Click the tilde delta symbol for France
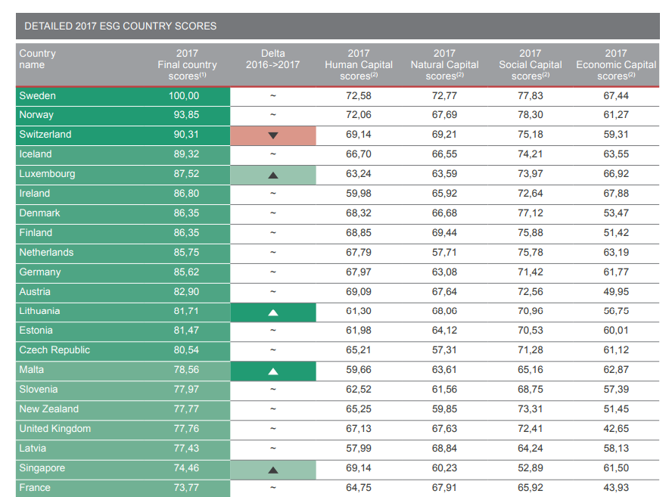The width and height of the screenshot is (669, 497). pyautogui.click(x=273, y=488)
